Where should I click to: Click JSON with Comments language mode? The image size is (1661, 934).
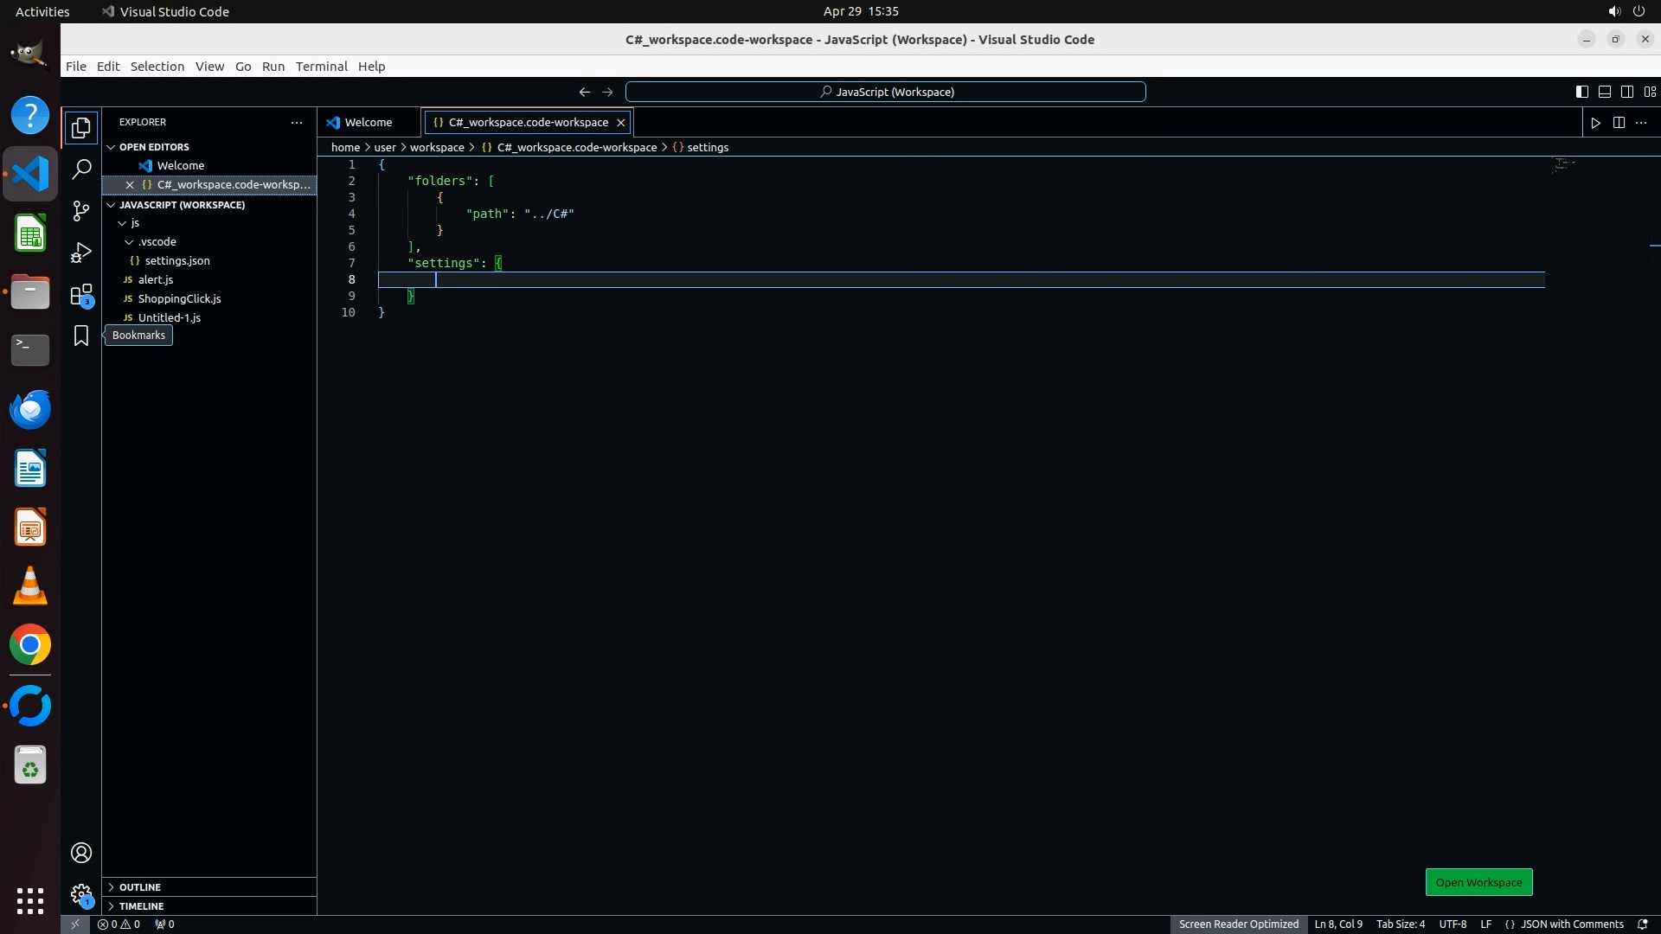[x=1571, y=924]
